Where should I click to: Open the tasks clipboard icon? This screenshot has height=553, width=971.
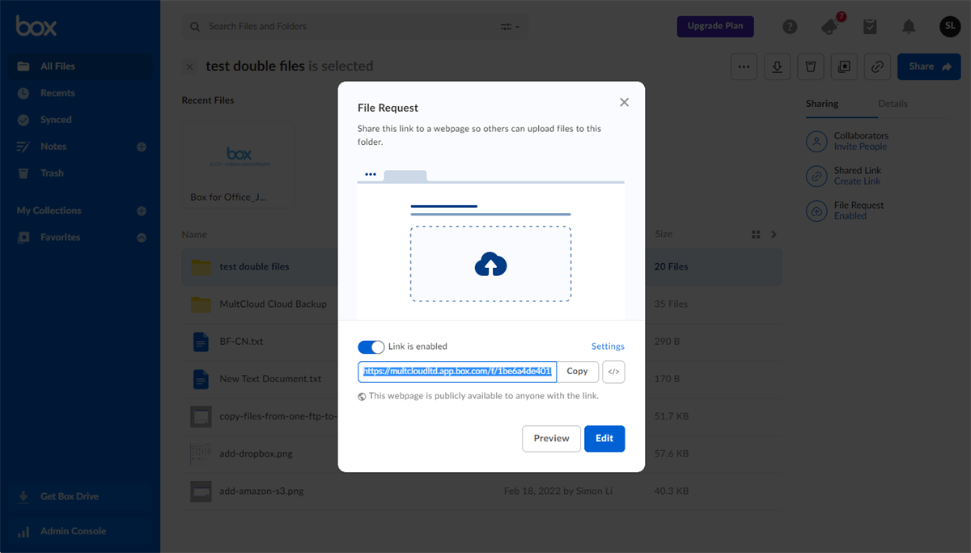click(870, 27)
